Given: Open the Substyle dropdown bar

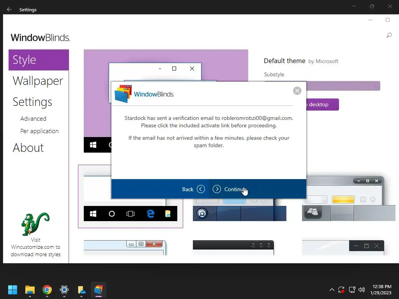Looking at the screenshot, I should coord(343,86).
